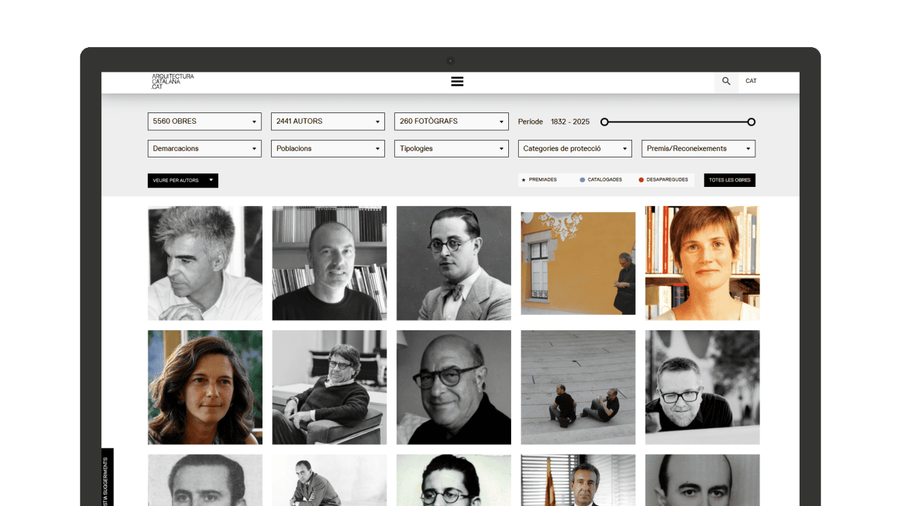The height and width of the screenshot is (506, 901).
Task: Open the hamburger menu
Action: click(x=457, y=82)
